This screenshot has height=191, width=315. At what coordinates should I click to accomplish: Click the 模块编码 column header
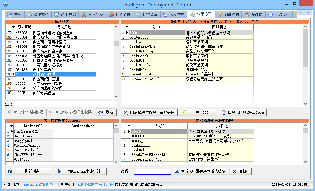click(x=24, y=27)
